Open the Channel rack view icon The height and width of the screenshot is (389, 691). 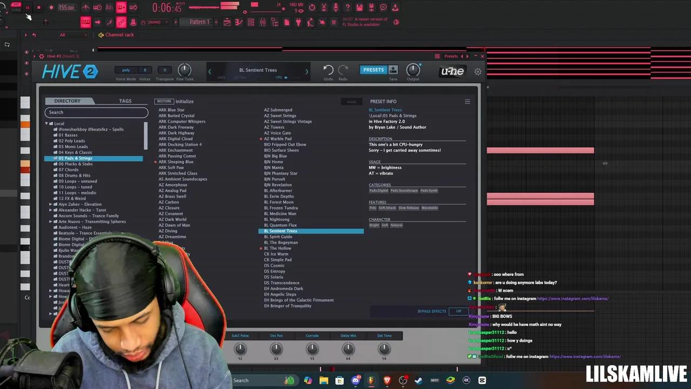point(251,22)
